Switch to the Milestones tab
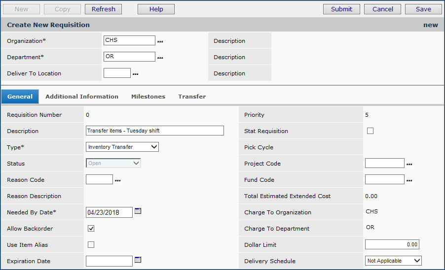The image size is (445, 270). [x=148, y=97]
